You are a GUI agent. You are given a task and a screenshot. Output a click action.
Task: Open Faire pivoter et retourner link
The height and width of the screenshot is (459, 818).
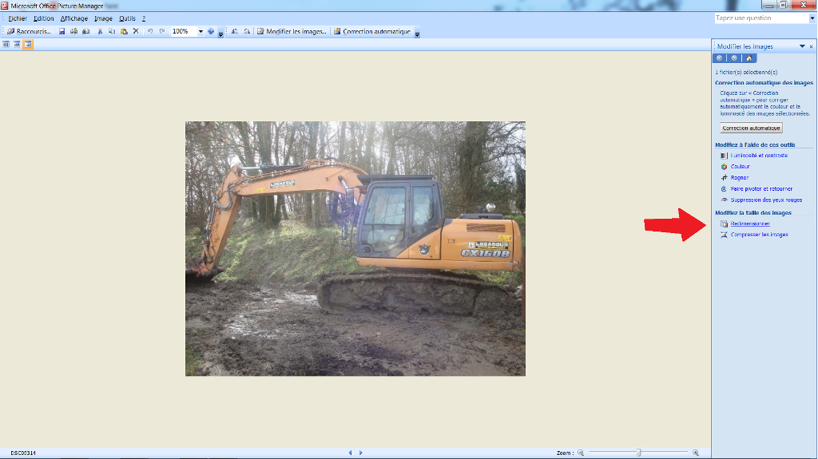point(761,189)
